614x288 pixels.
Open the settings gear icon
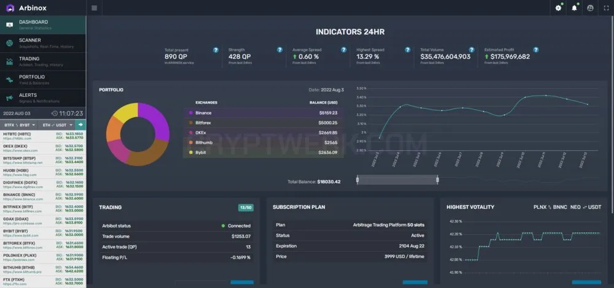558,8
